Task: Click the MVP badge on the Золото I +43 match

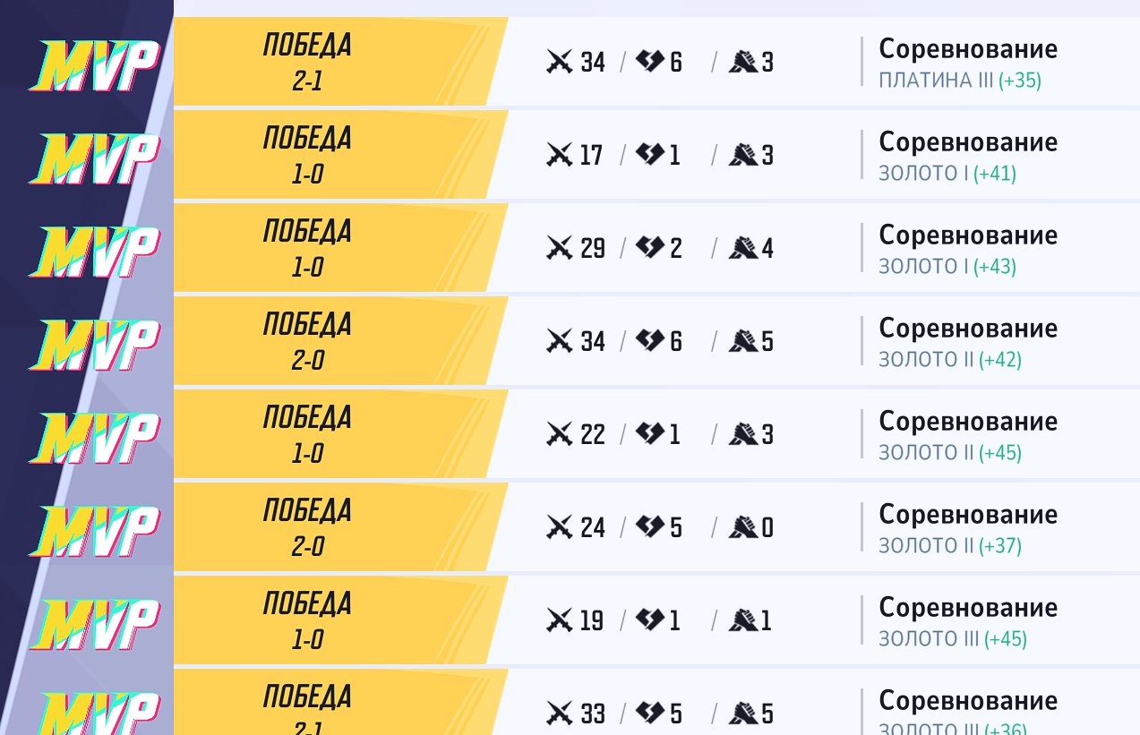Action: [x=94, y=252]
